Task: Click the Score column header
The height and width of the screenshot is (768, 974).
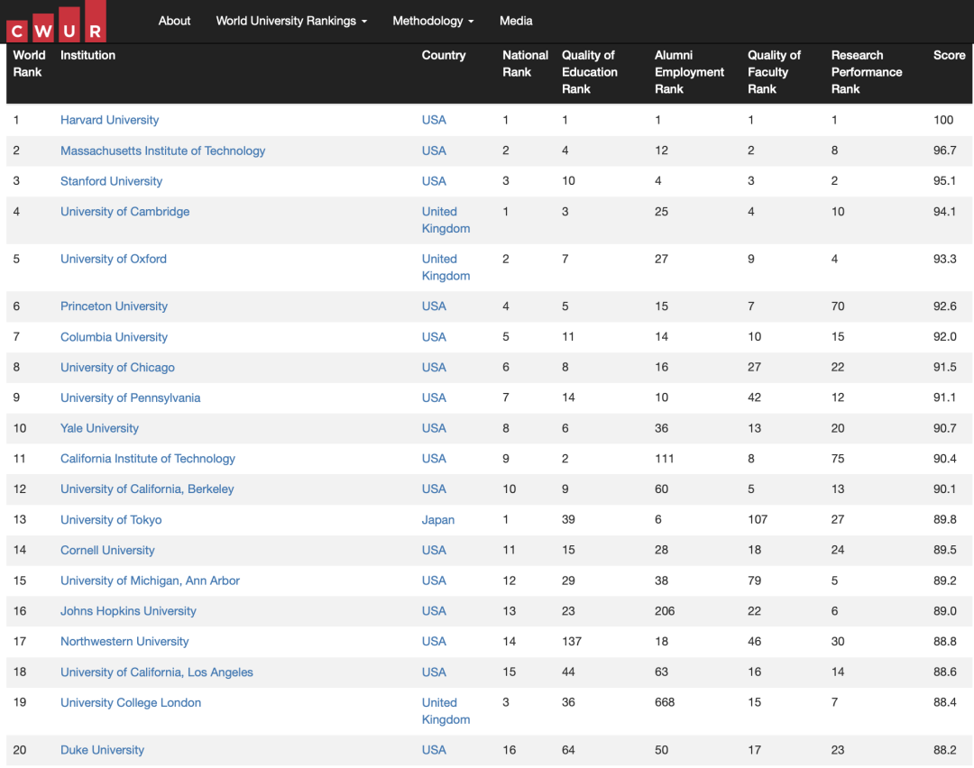Action: tap(949, 55)
